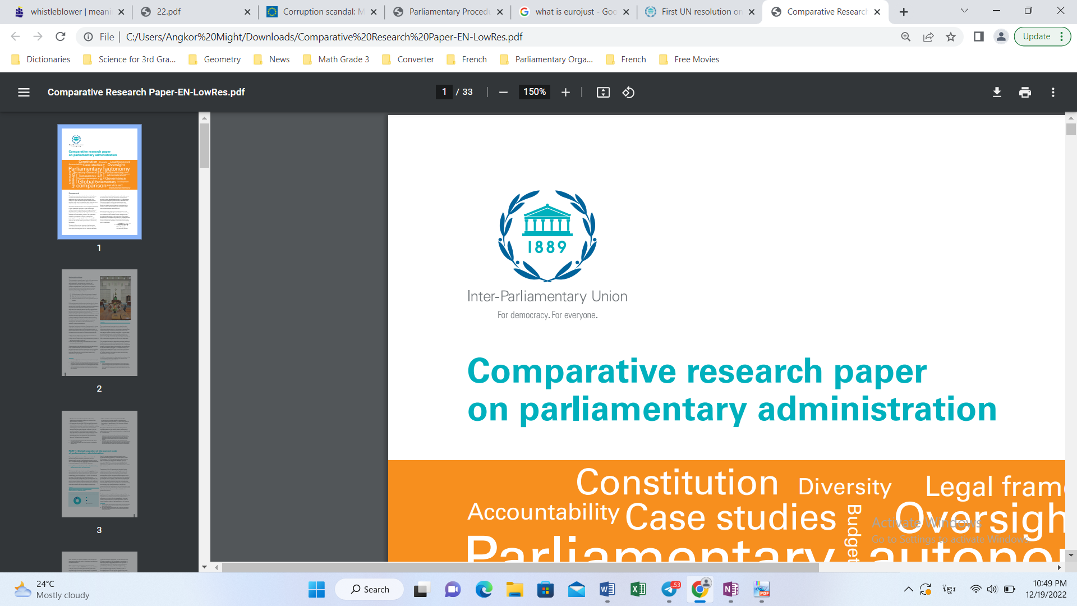This screenshot has height=606, width=1077.
Task: Toggle the PDF sidebar menu icon
Action: point(24,92)
